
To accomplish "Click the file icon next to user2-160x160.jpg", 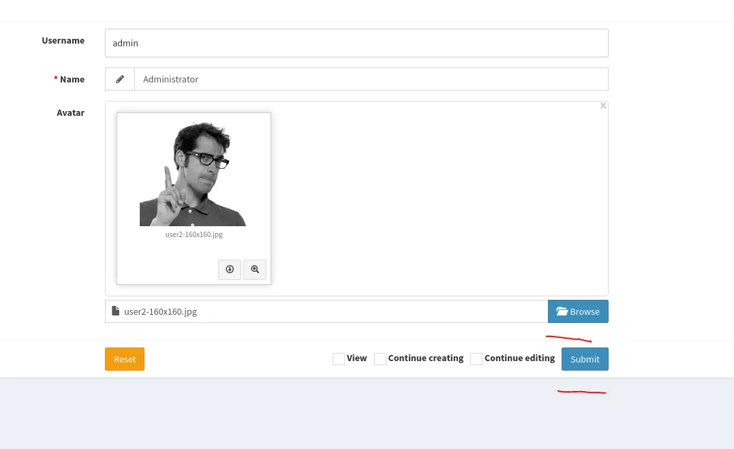I will click(116, 311).
